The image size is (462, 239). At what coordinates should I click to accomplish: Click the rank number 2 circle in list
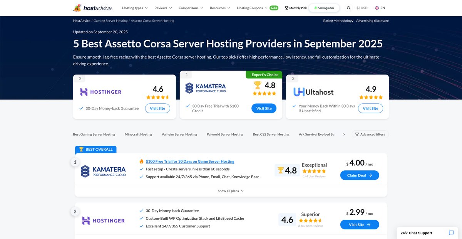pyautogui.click(x=75, y=212)
